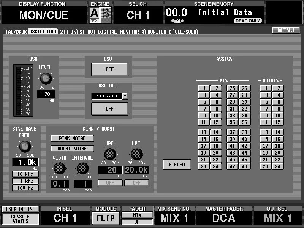The width and height of the screenshot is (304, 228).
Task: Assign oscillator to MIX 30
Action: (x=244, y=102)
